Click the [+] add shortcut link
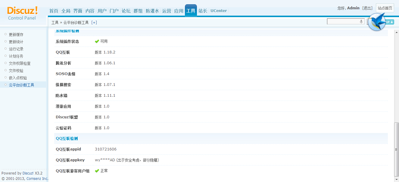 [94, 23]
